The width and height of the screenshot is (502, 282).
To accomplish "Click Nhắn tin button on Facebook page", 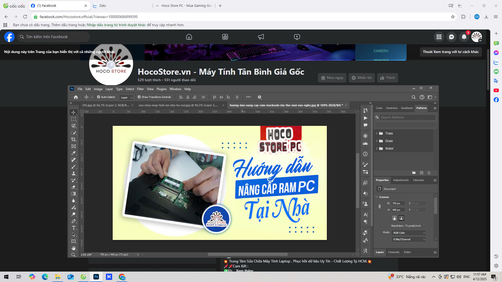I will click(x=362, y=78).
